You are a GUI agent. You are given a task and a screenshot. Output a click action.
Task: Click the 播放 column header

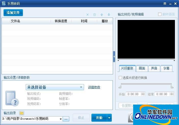[105, 21]
